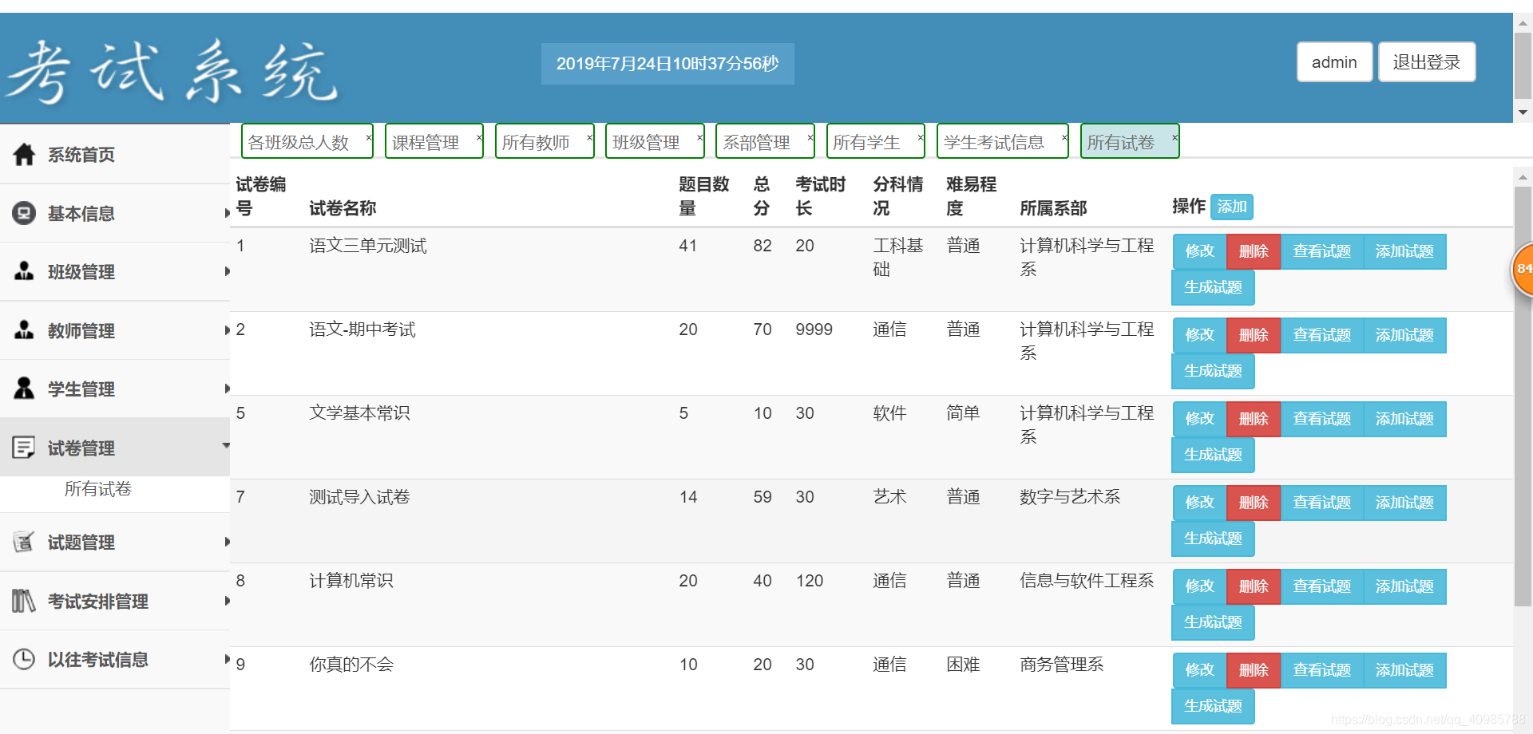Click the admin button

[x=1334, y=62]
